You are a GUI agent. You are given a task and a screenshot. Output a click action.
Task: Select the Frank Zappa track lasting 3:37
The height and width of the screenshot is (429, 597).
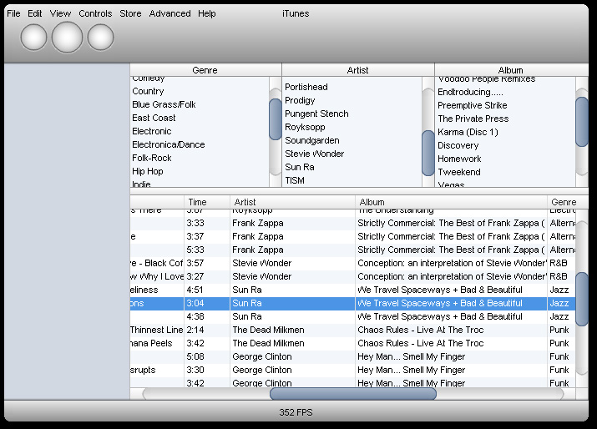(x=352, y=236)
